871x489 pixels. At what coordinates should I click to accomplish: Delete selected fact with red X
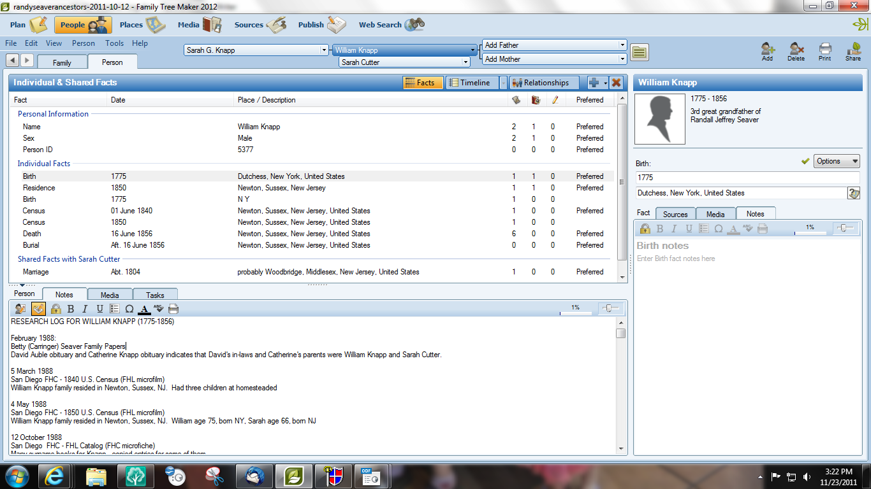pyautogui.click(x=616, y=82)
